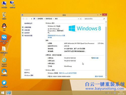126x95 pixels.
Task: Open Windows 更新 link in sidebar
Action: pyautogui.click(x=29, y=75)
